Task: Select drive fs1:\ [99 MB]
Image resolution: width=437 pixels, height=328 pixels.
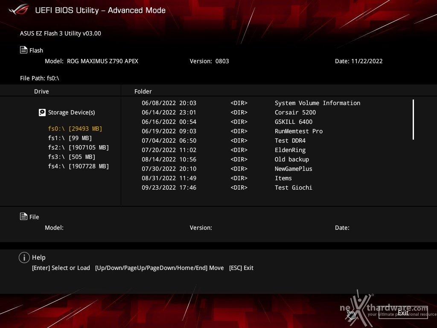Action: coord(70,138)
